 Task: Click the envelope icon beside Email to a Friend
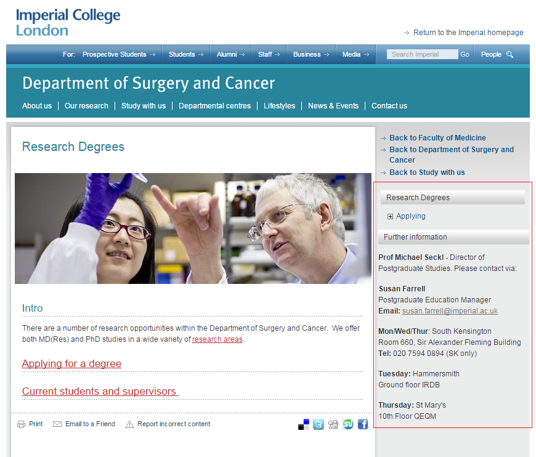pyautogui.click(x=57, y=424)
